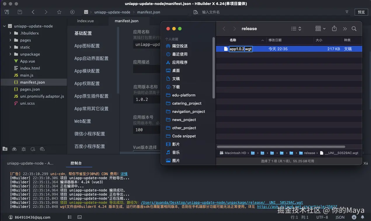The width and height of the screenshot is (371, 221).
Task: Open the search binoculars icon at sidebar bottom
Action: (x=14, y=149)
